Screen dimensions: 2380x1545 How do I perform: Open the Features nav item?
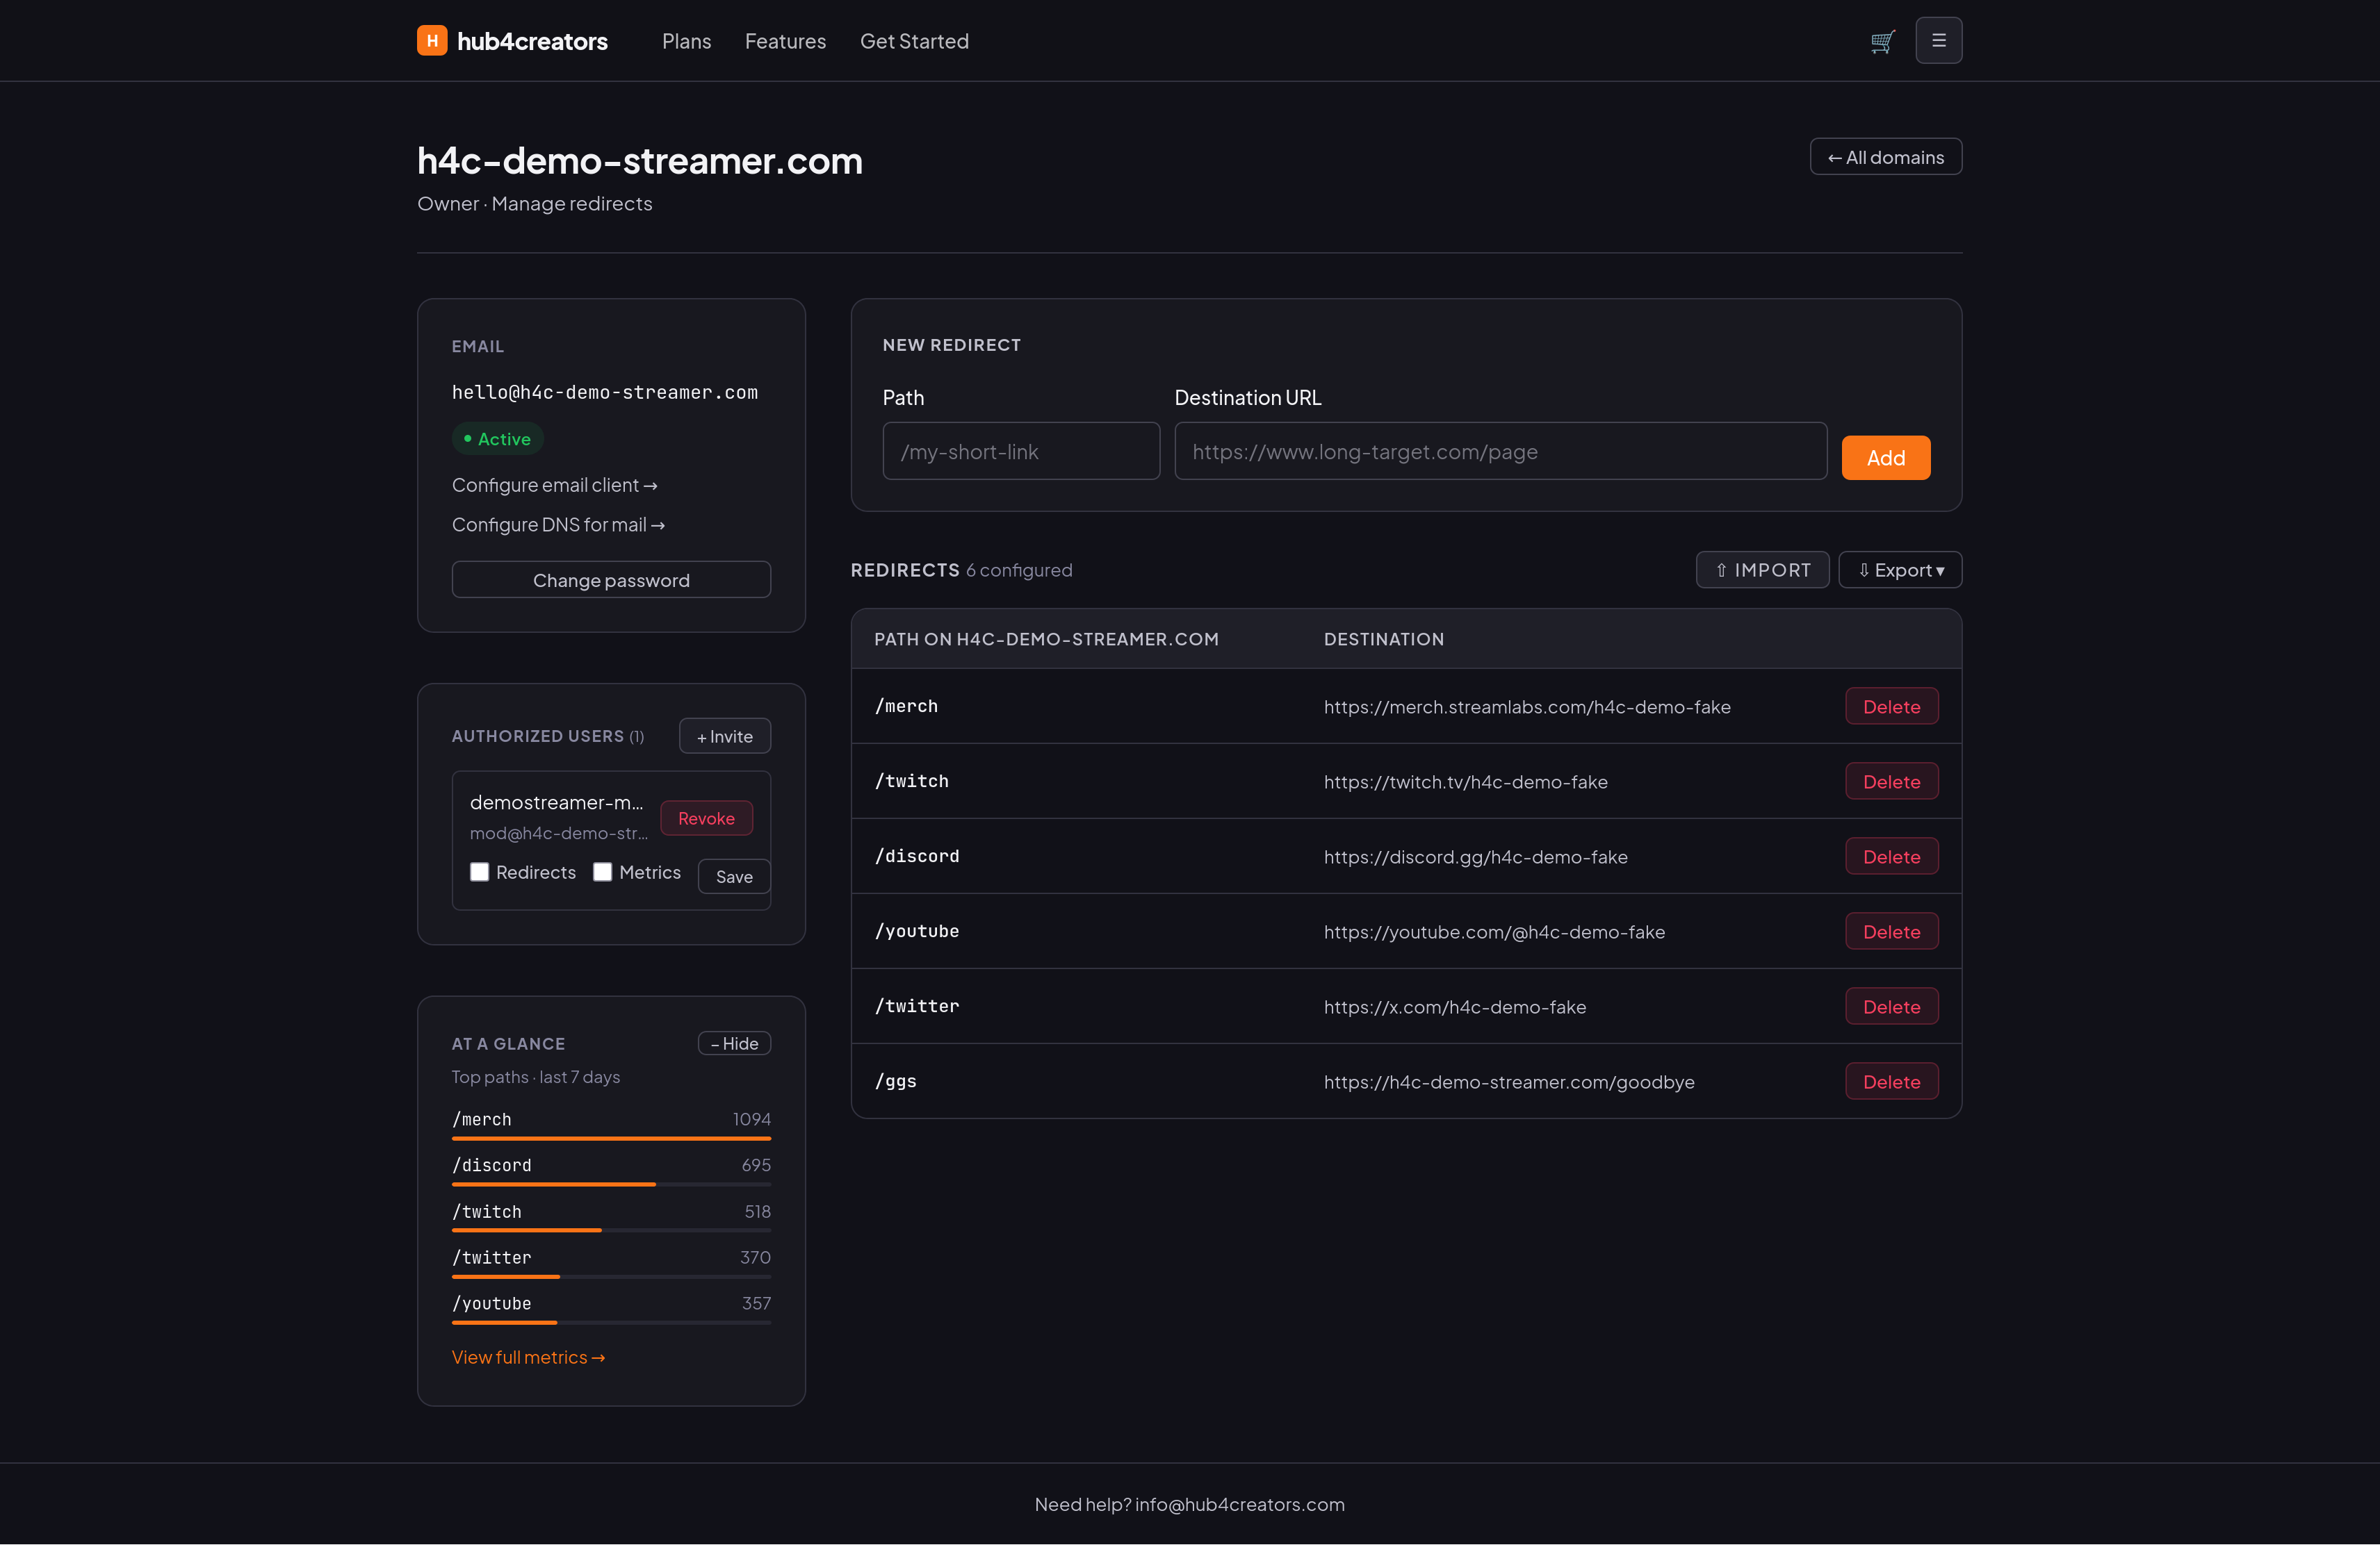(785, 41)
